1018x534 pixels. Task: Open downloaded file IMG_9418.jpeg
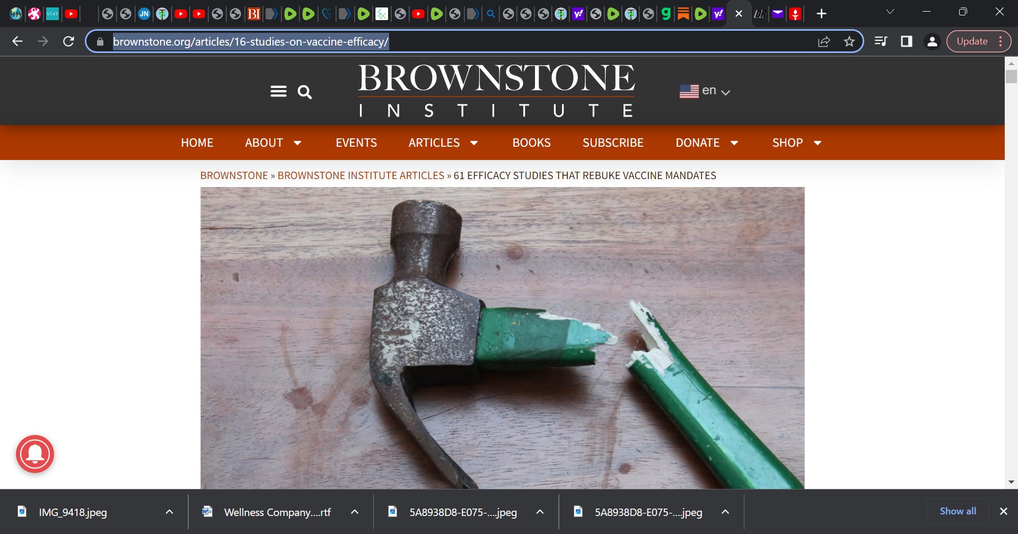73,512
